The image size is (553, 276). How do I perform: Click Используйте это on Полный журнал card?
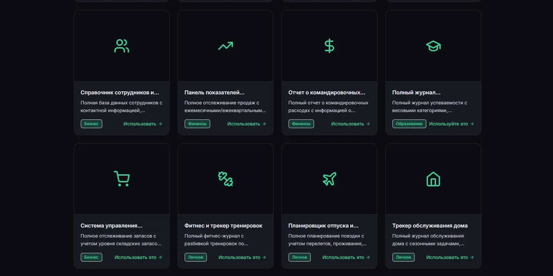point(451,124)
